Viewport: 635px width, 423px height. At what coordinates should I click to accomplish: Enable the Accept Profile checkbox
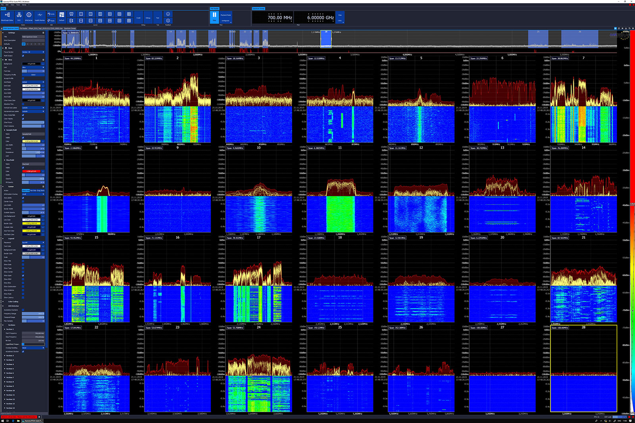[x=23, y=78]
